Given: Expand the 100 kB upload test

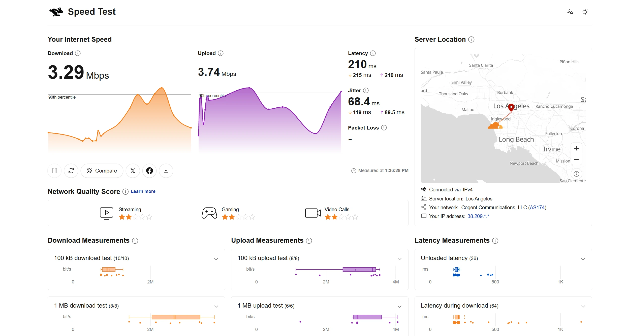Looking at the screenshot, I should tap(399, 259).
